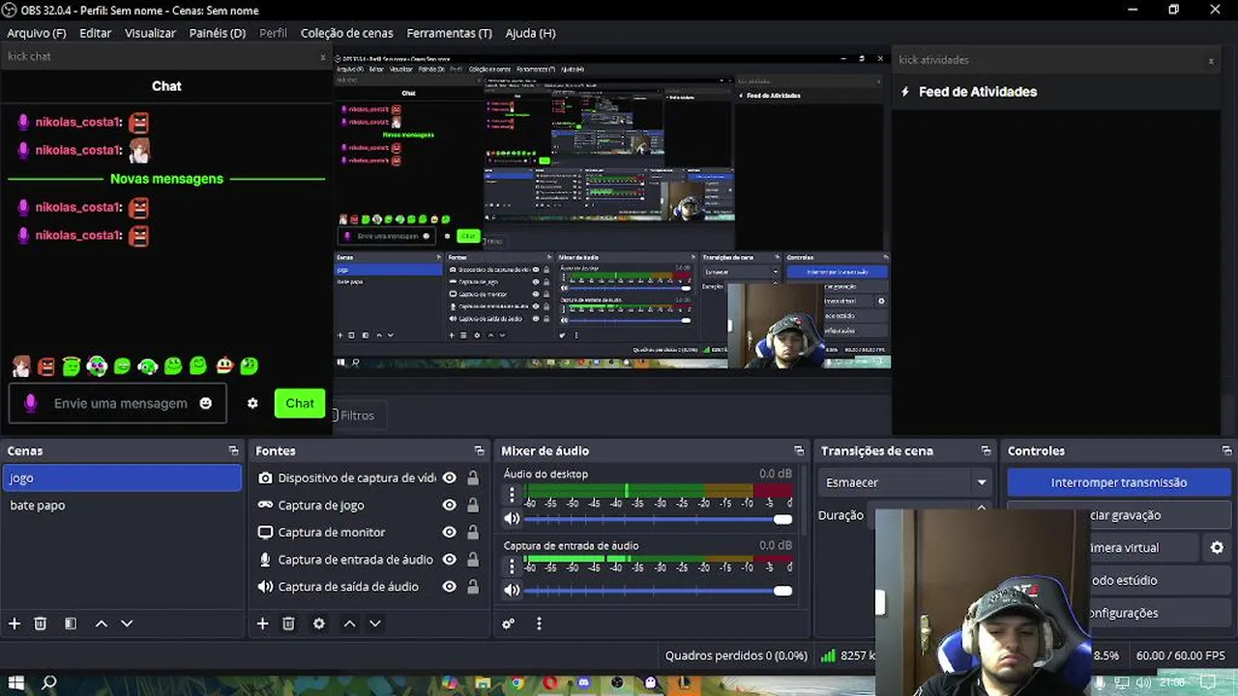Move scene up arrow in Cenas

coord(101,623)
